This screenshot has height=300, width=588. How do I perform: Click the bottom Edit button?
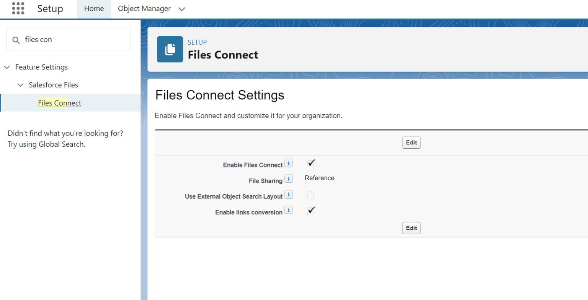point(411,228)
